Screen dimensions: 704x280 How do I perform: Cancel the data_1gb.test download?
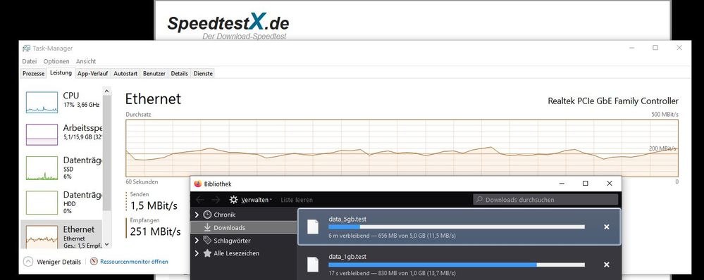point(607,265)
